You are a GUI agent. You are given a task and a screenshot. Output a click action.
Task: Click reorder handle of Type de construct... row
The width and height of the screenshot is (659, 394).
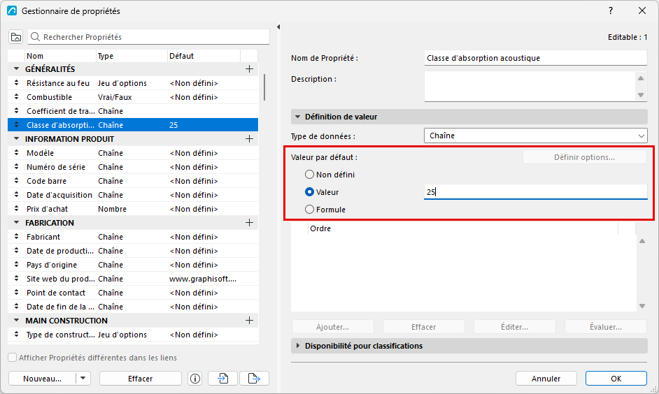(x=16, y=335)
